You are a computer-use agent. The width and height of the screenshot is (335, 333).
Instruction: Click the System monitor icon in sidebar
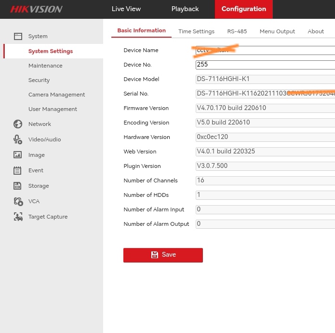pos(18,36)
